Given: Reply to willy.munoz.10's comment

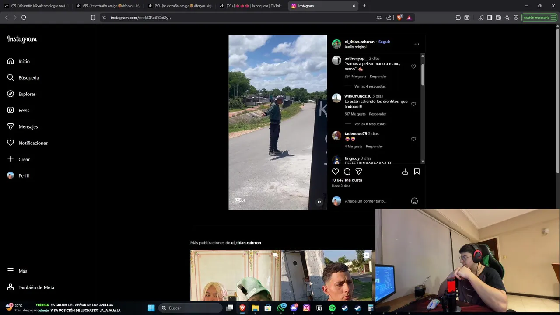Looking at the screenshot, I should click(378, 114).
